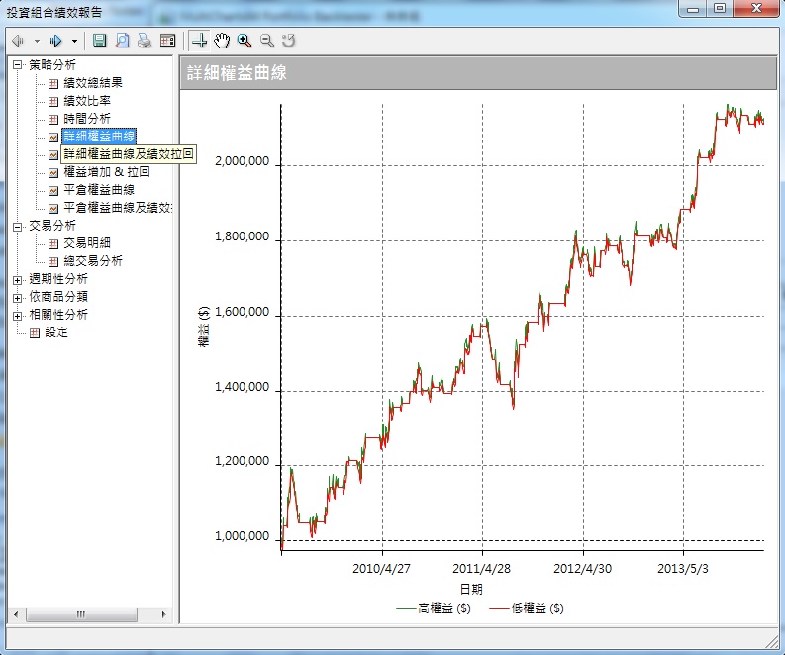Image resolution: width=785 pixels, height=655 pixels.
Task: Click the chart icon beside 平倉權益曲線
Action: pos(53,191)
